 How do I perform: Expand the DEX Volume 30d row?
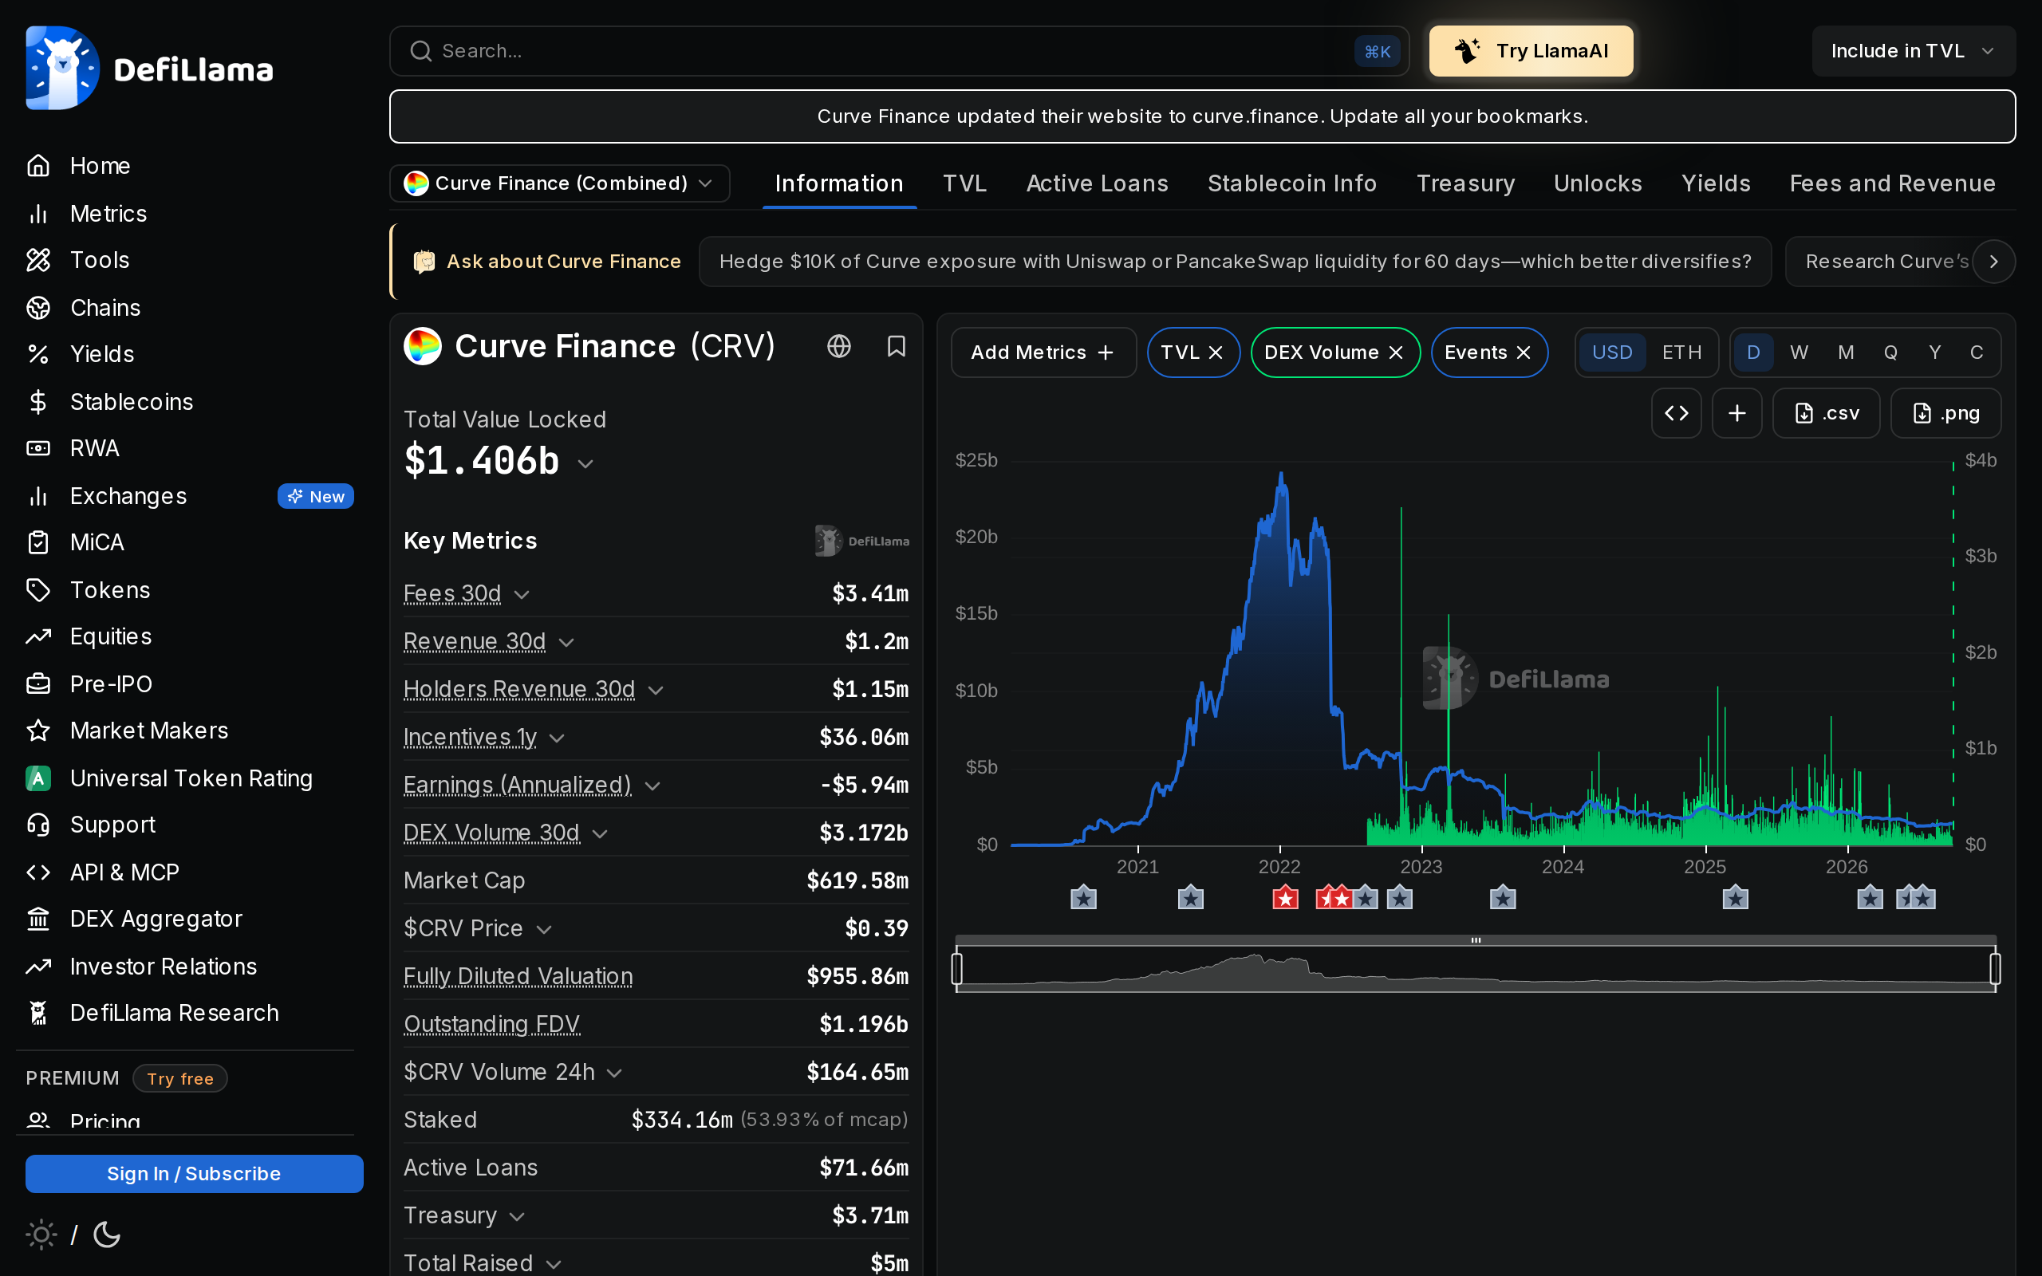600,834
